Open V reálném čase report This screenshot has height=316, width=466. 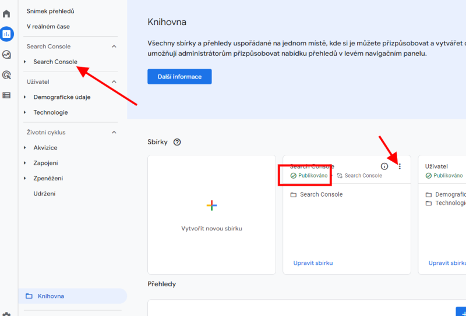pos(48,26)
